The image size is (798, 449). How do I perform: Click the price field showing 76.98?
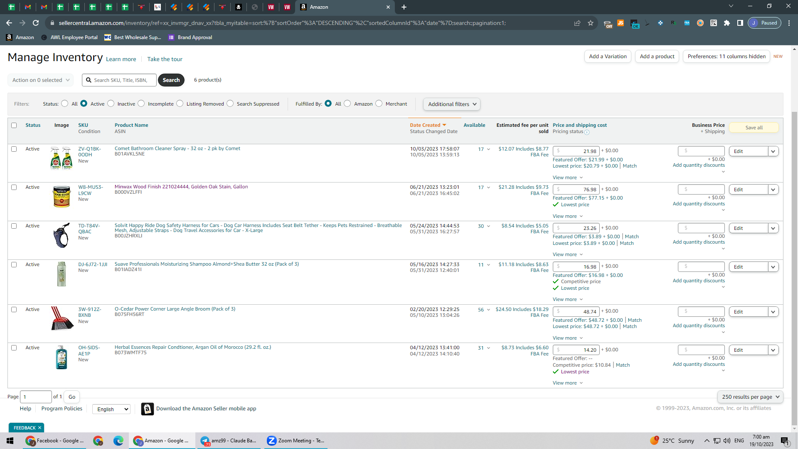click(x=576, y=190)
